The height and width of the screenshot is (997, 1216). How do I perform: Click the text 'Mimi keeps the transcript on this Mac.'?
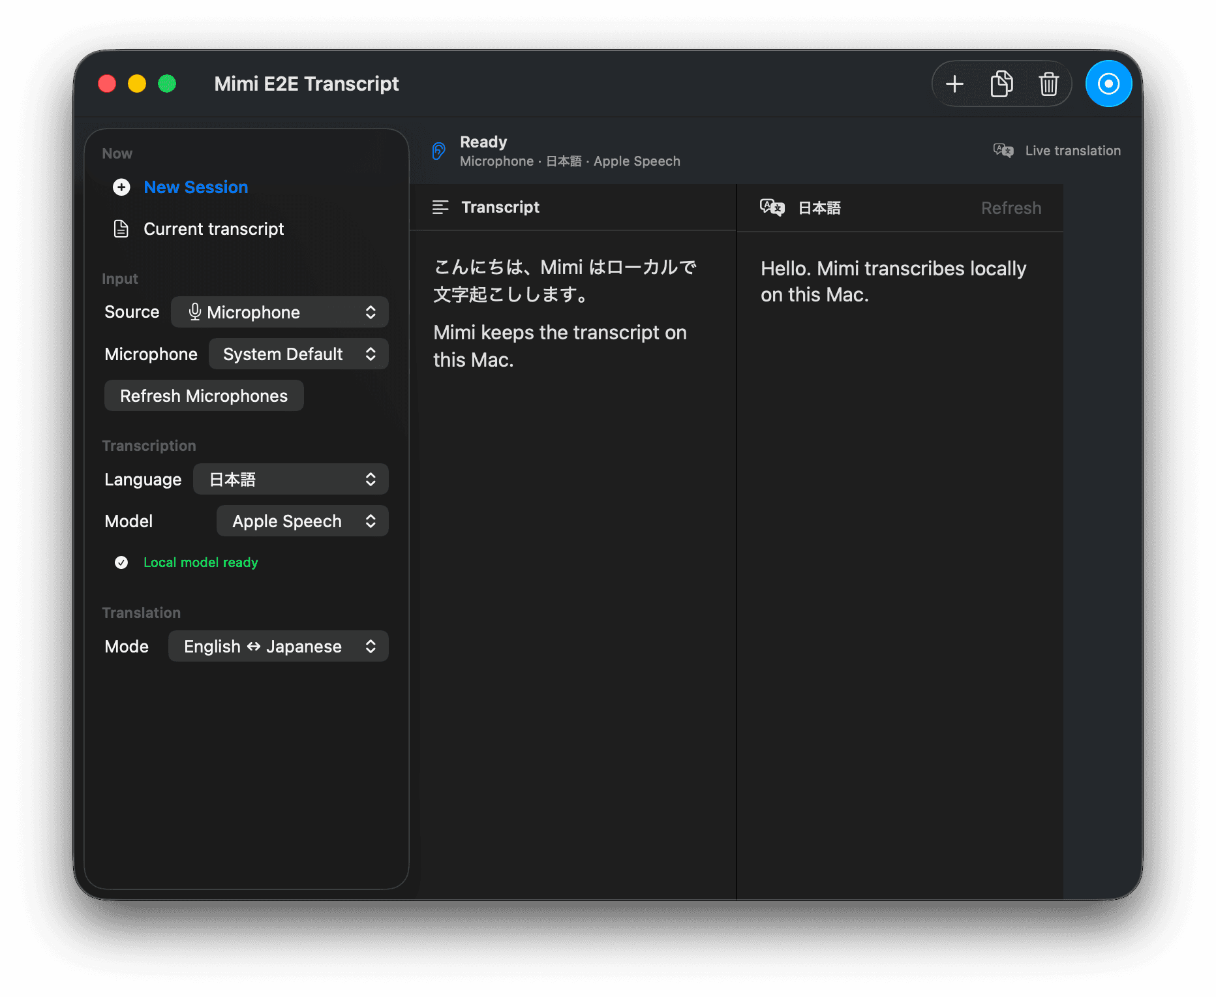pyautogui.click(x=560, y=346)
